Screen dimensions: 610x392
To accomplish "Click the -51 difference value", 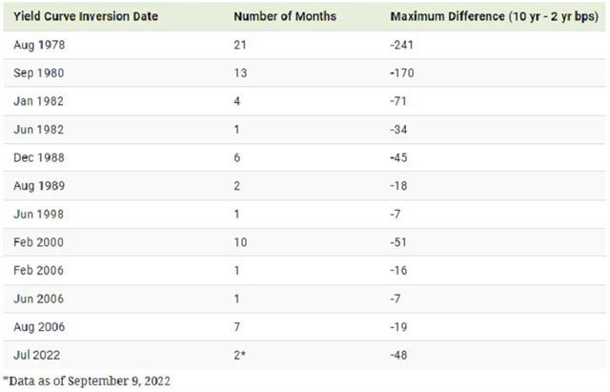I will 399,242.
